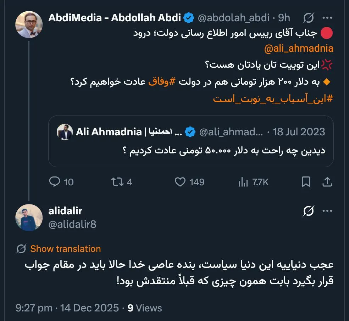This screenshot has height=321, width=349.
Task: Retweet using the repost arrows icon
Action: pyautogui.click(x=116, y=182)
